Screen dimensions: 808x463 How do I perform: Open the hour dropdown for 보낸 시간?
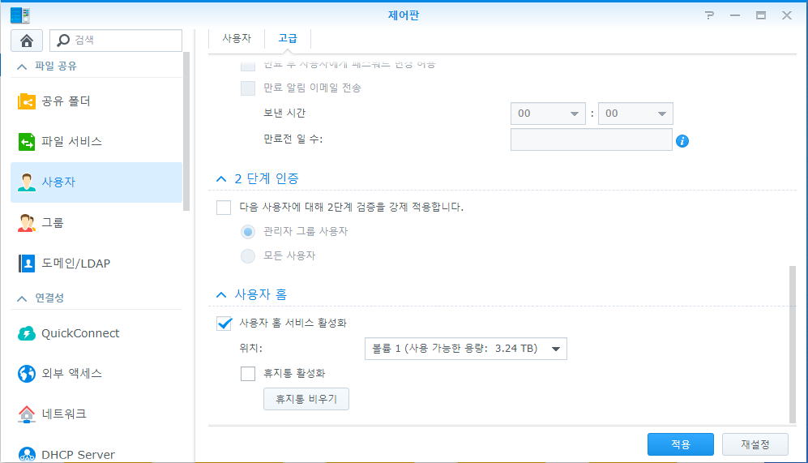548,114
